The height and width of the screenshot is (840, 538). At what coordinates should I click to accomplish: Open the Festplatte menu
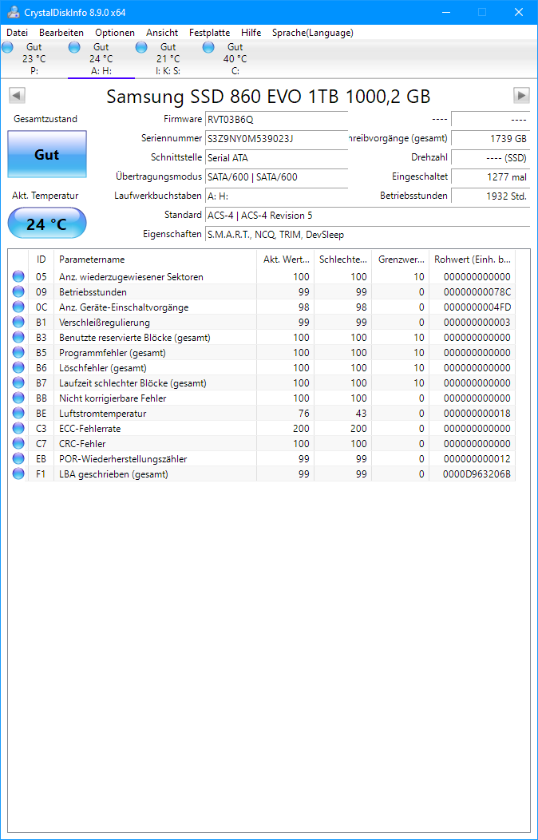pyautogui.click(x=209, y=33)
